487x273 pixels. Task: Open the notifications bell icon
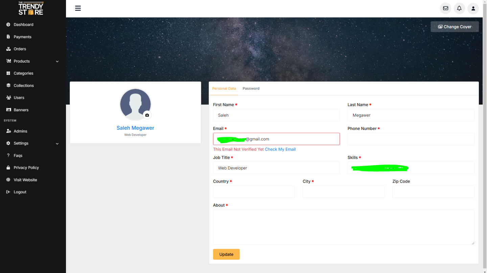click(x=459, y=8)
